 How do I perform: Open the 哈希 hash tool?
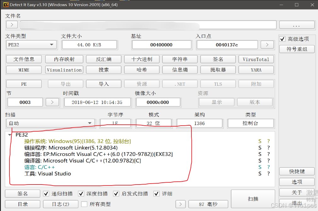[142, 70]
